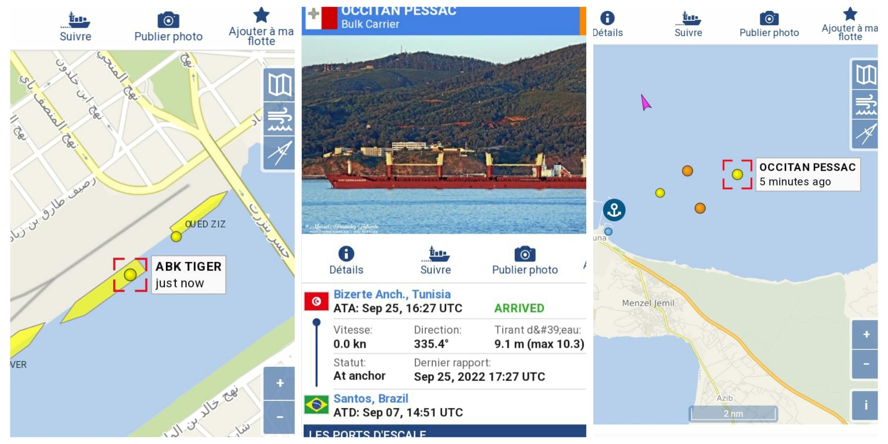
Task: Toggle wind and waves overlay in left map
Action: pyautogui.click(x=279, y=119)
